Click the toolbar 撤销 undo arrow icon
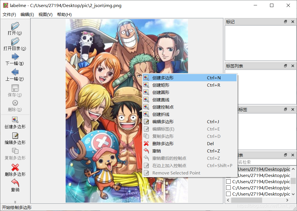The height and width of the screenshot is (211, 297). click(15, 183)
